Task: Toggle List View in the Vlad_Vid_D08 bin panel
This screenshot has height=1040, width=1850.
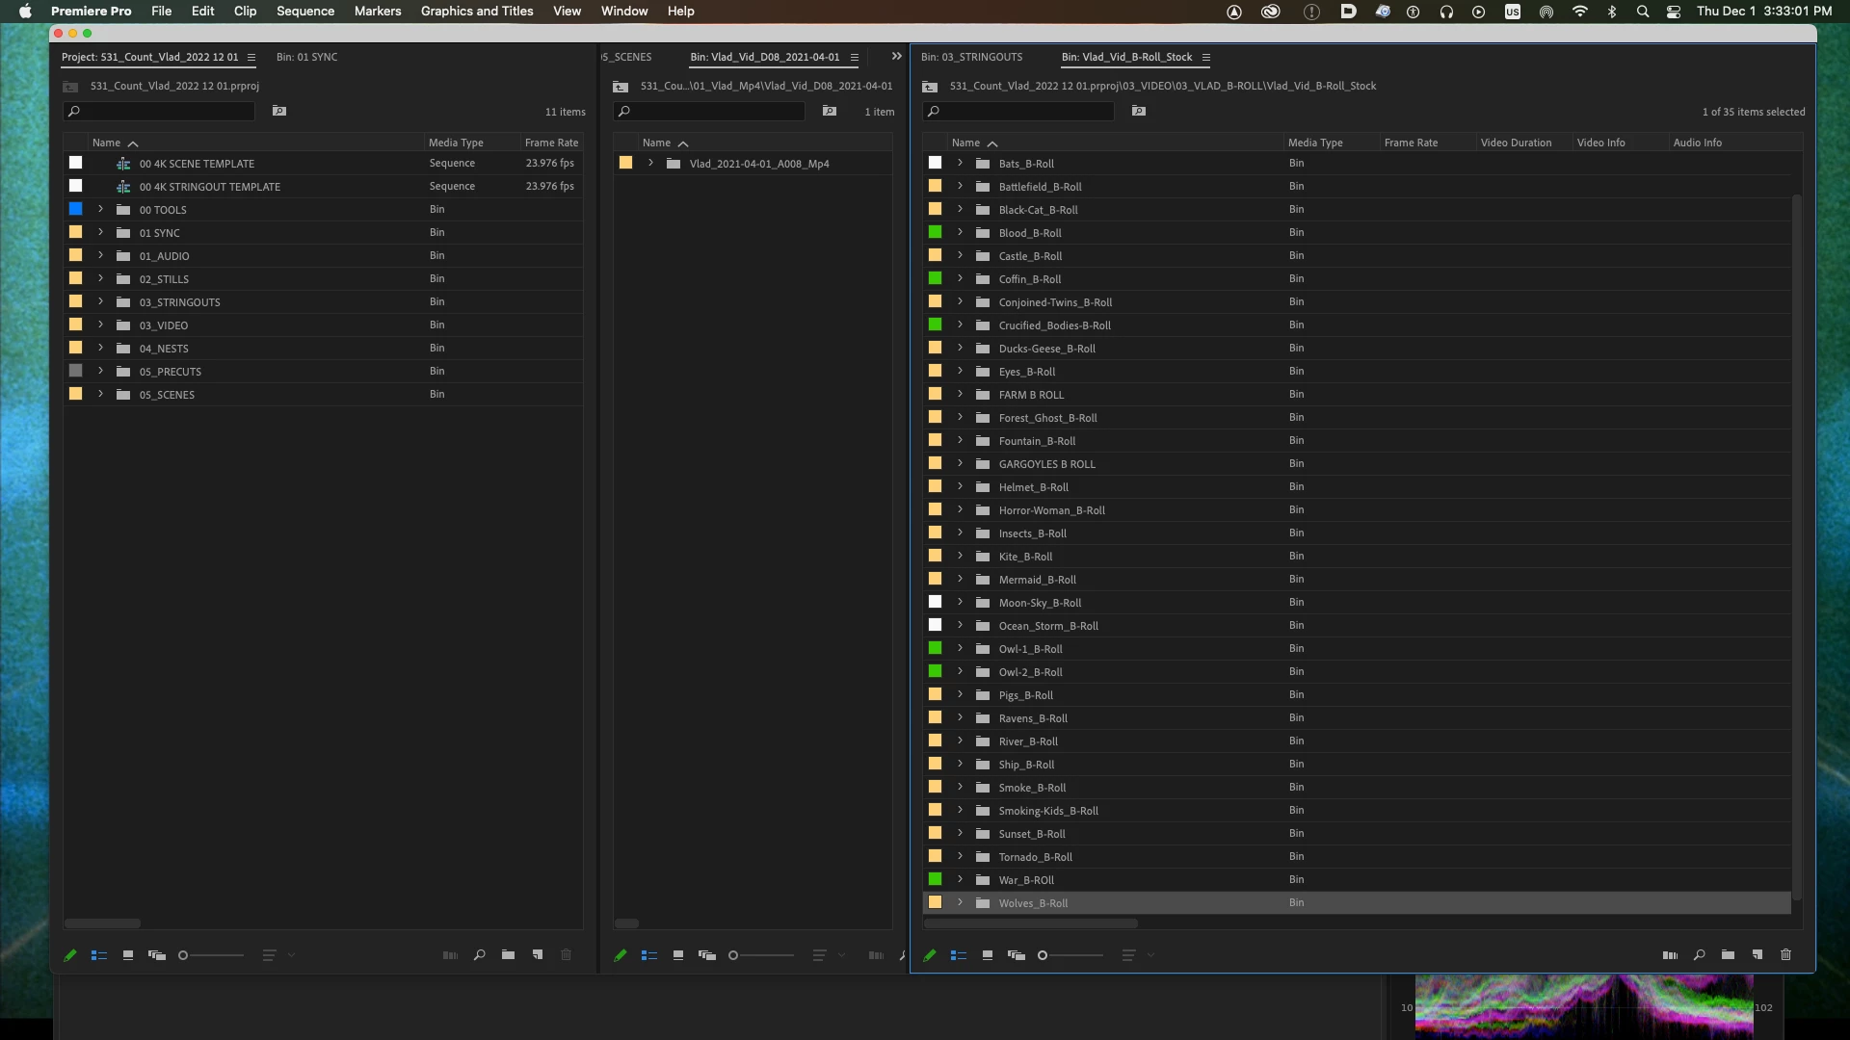Action: [x=648, y=955]
